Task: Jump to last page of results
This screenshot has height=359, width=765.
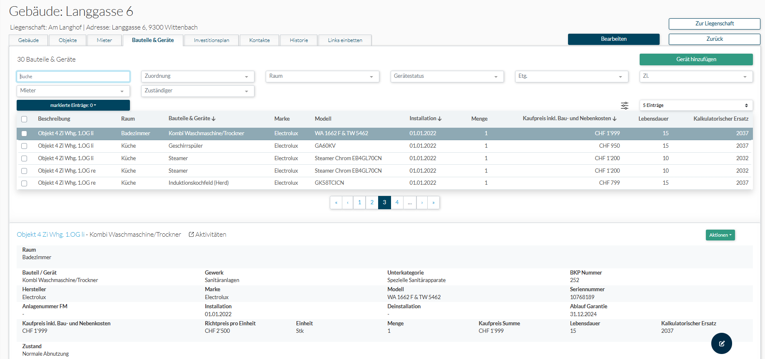Action: [x=434, y=203]
